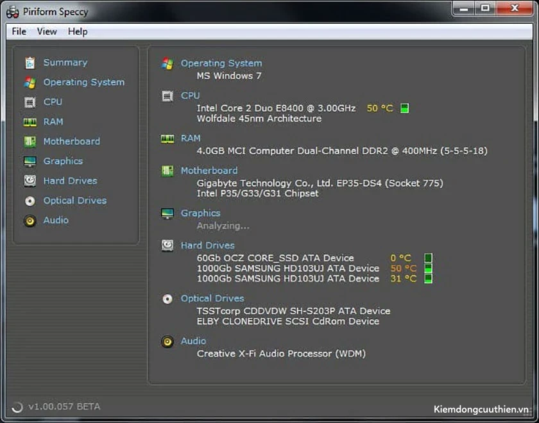Image resolution: width=539 pixels, height=423 pixels.
Task: Open Audio section from sidebar
Action: [56, 220]
